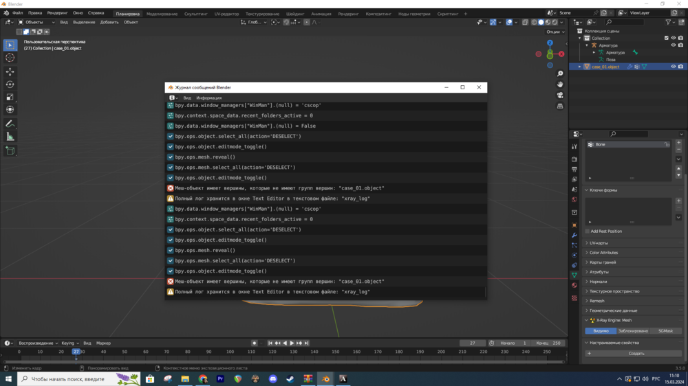Enable the Add Rest Position checkbox
Image resolution: width=688 pixels, height=386 pixels.
click(588, 231)
